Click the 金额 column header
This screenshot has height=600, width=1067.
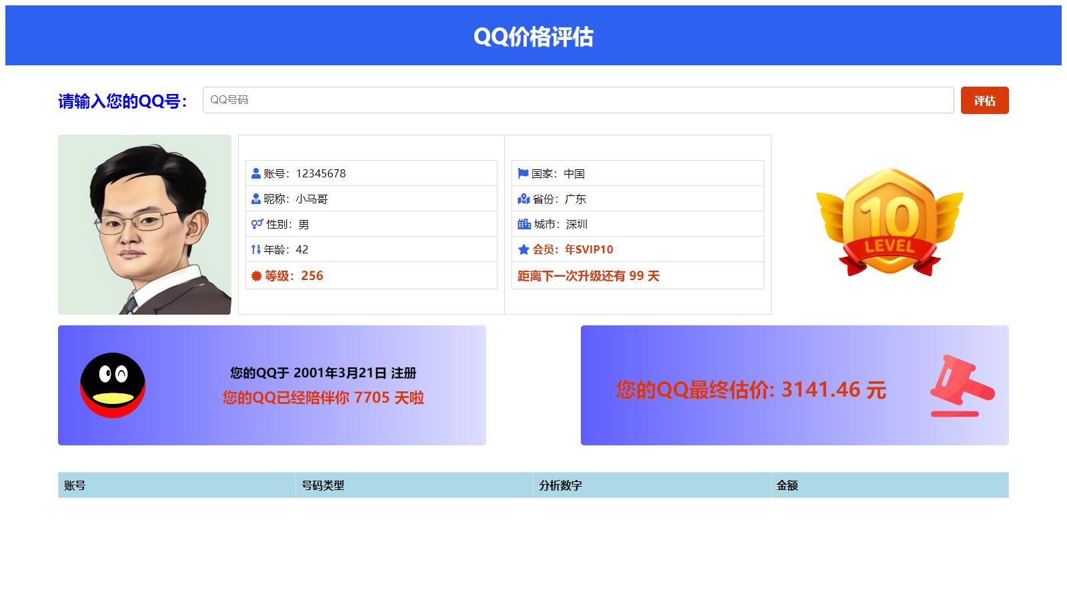pos(788,487)
